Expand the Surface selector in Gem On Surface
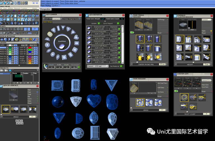This screenshot has height=141, width=215. tap(13, 100)
